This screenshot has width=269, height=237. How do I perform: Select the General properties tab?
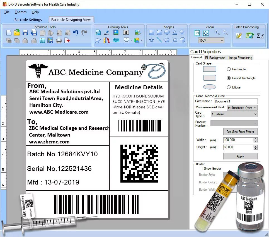tap(197, 57)
